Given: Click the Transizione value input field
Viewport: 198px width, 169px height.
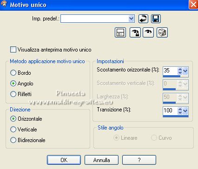Looking at the screenshot, I should 170,110.
